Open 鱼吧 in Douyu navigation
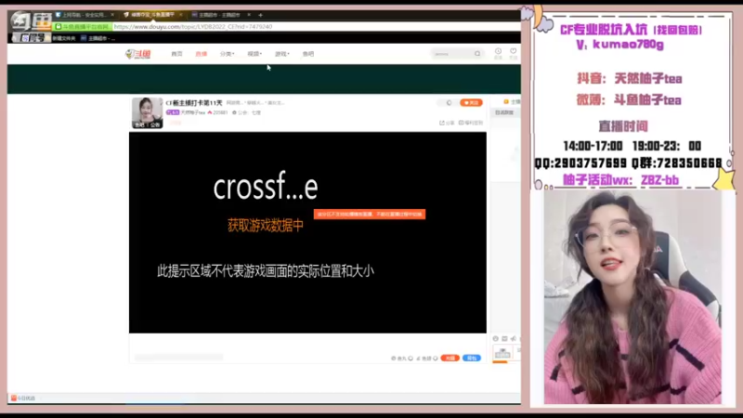The height and width of the screenshot is (418, 743). (308, 54)
